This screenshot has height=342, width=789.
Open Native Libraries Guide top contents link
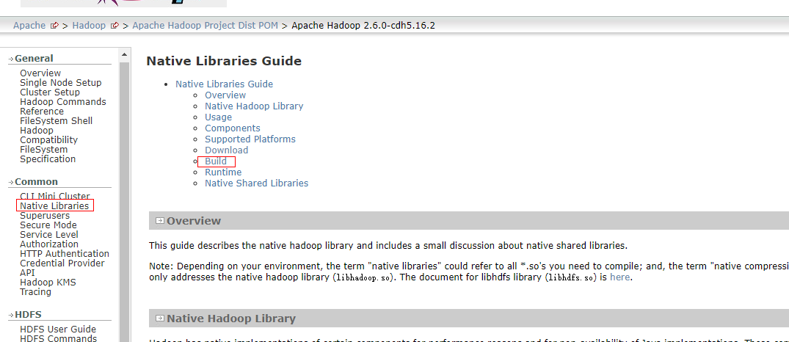click(224, 84)
